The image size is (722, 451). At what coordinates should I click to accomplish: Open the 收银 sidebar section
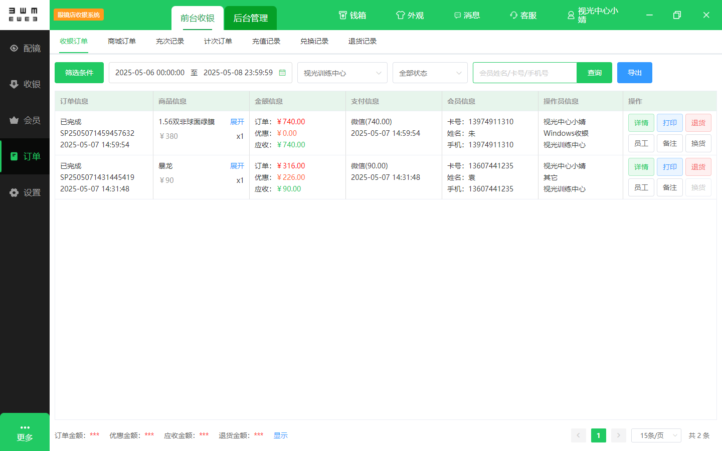coord(25,84)
